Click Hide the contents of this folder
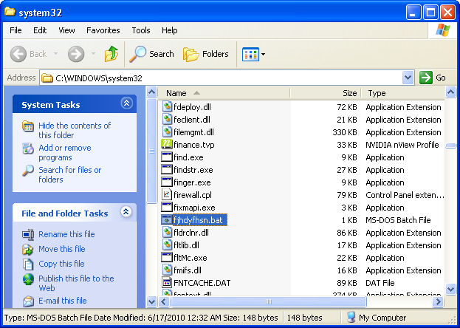Viewport: 460px width, 328px height. (75, 130)
